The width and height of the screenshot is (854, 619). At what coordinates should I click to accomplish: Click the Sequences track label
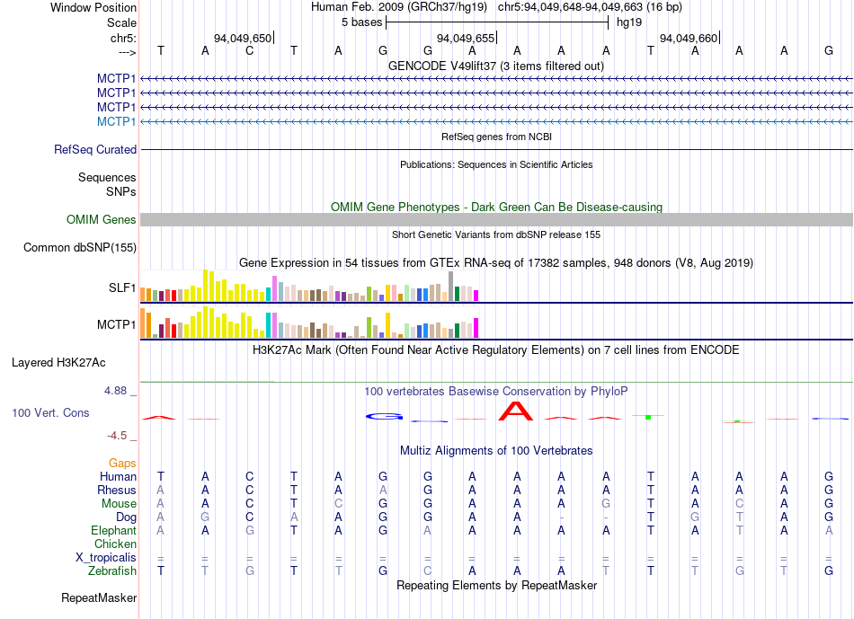point(107,178)
